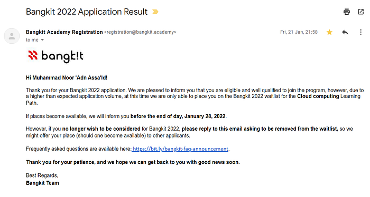This screenshot has width=370, height=197.
Task: Click the red Bangkit logo symbol
Action: [x=33, y=55]
